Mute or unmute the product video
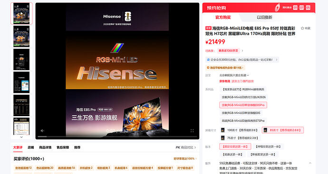The width and height of the screenshot is (328, 174). 42,130
